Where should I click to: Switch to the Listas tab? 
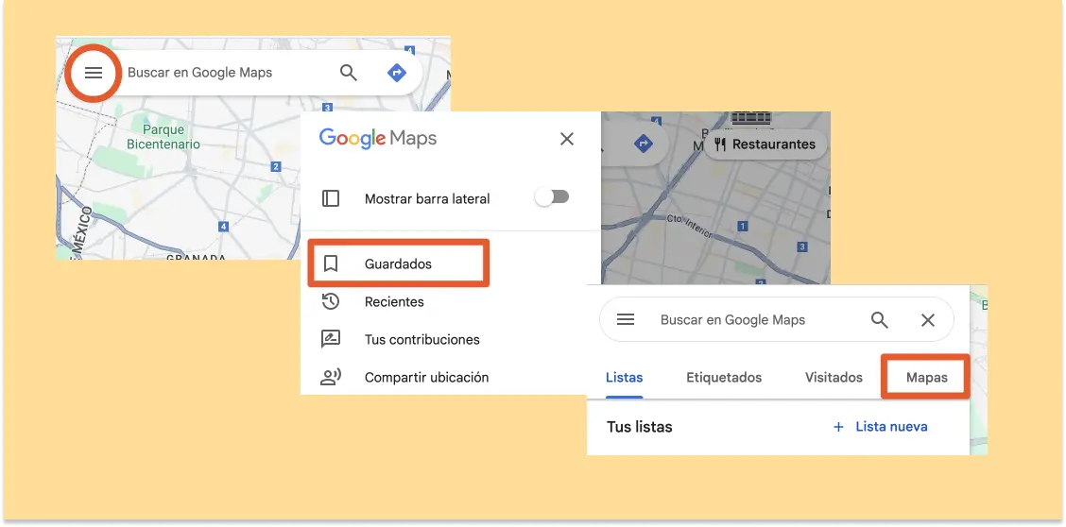[x=624, y=378]
